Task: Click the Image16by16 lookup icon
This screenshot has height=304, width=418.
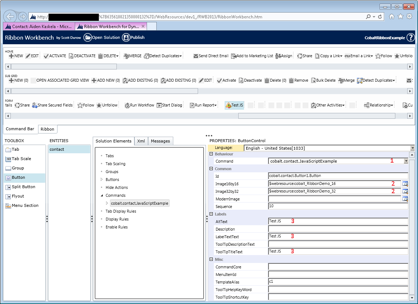Action: [x=405, y=184]
